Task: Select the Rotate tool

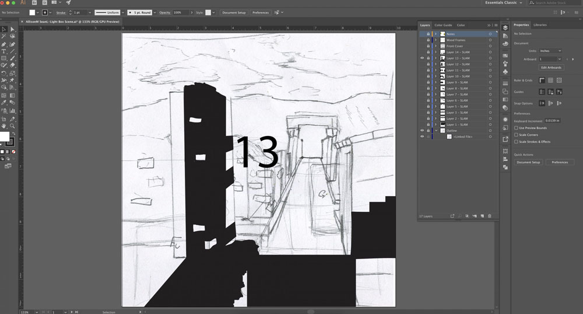Action: click(3, 74)
